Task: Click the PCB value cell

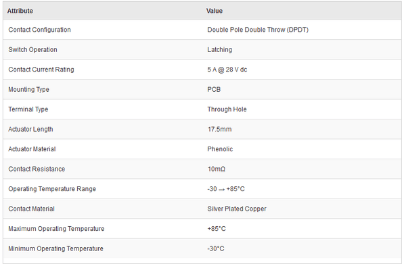Action: tap(214, 89)
